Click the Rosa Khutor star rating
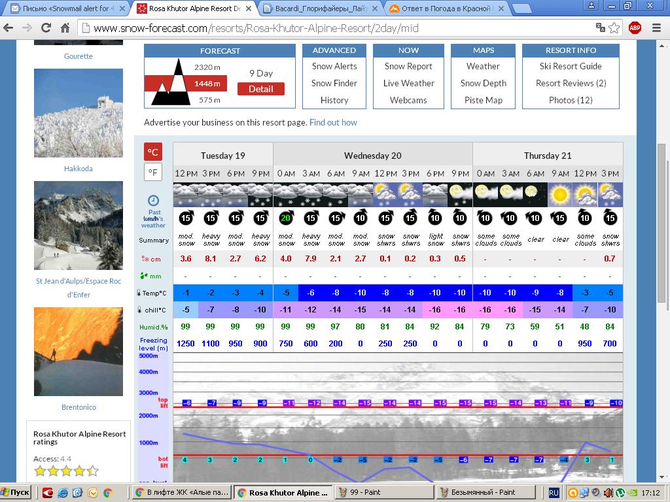 click(66, 471)
